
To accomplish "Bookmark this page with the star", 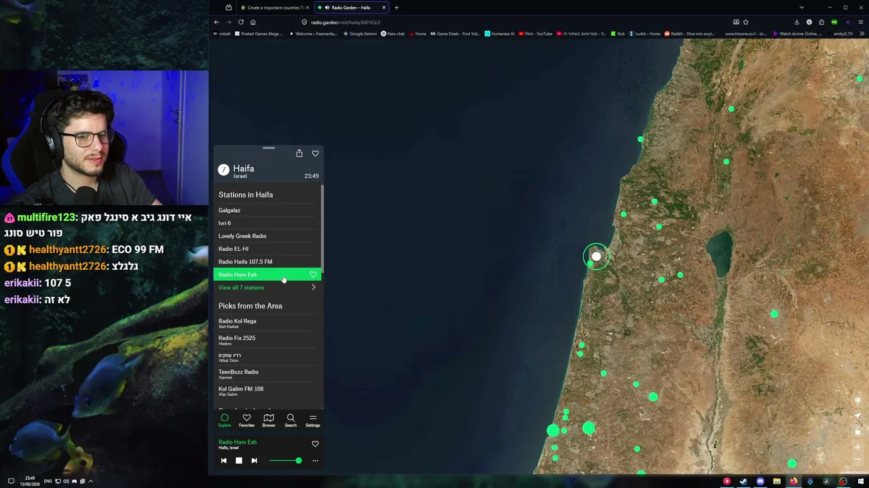I will coord(745,22).
